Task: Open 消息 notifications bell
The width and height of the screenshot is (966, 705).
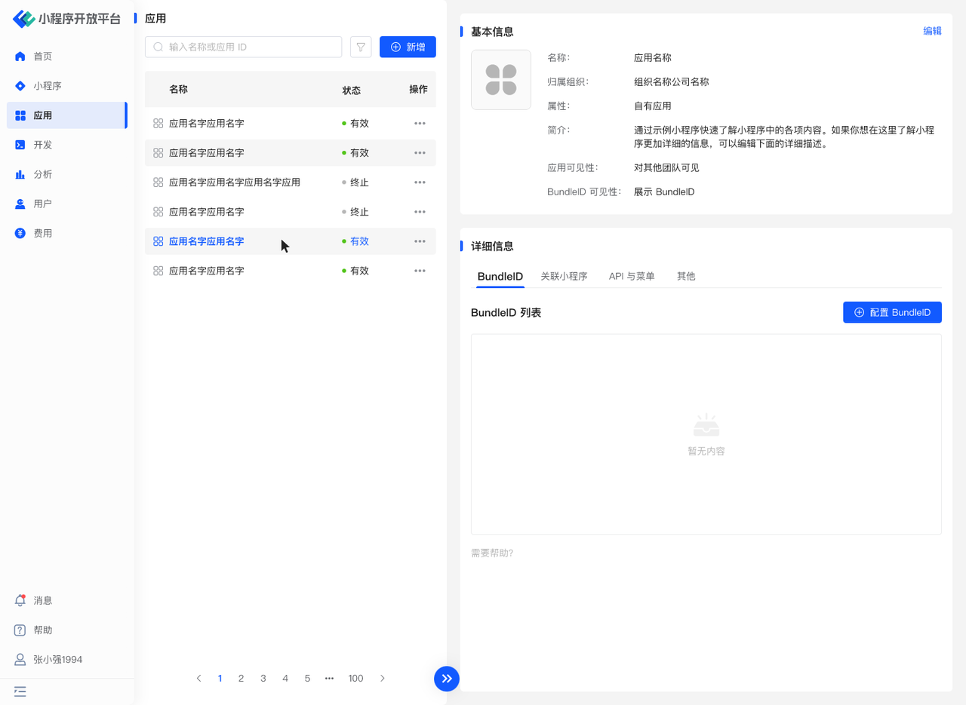Action: tap(21, 600)
